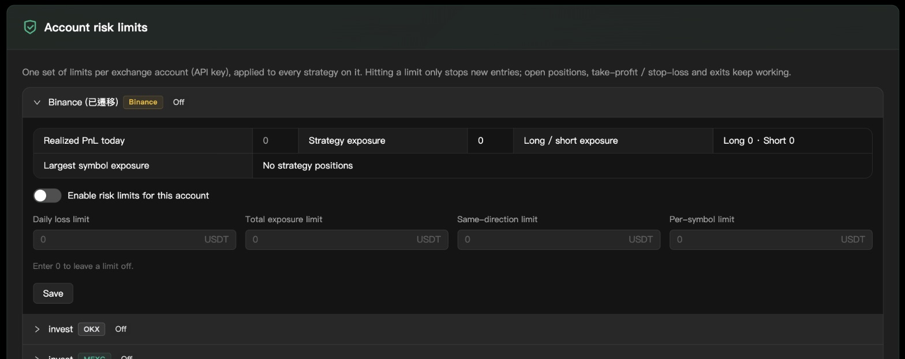
Task: Click the Account risk limits heading
Action: pyautogui.click(x=96, y=27)
